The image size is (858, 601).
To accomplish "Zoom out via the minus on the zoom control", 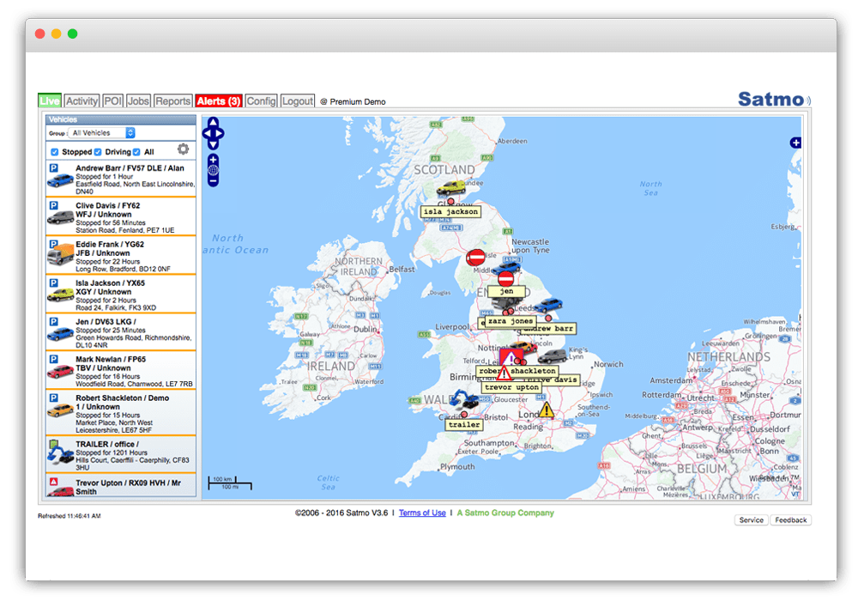I will click(213, 181).
